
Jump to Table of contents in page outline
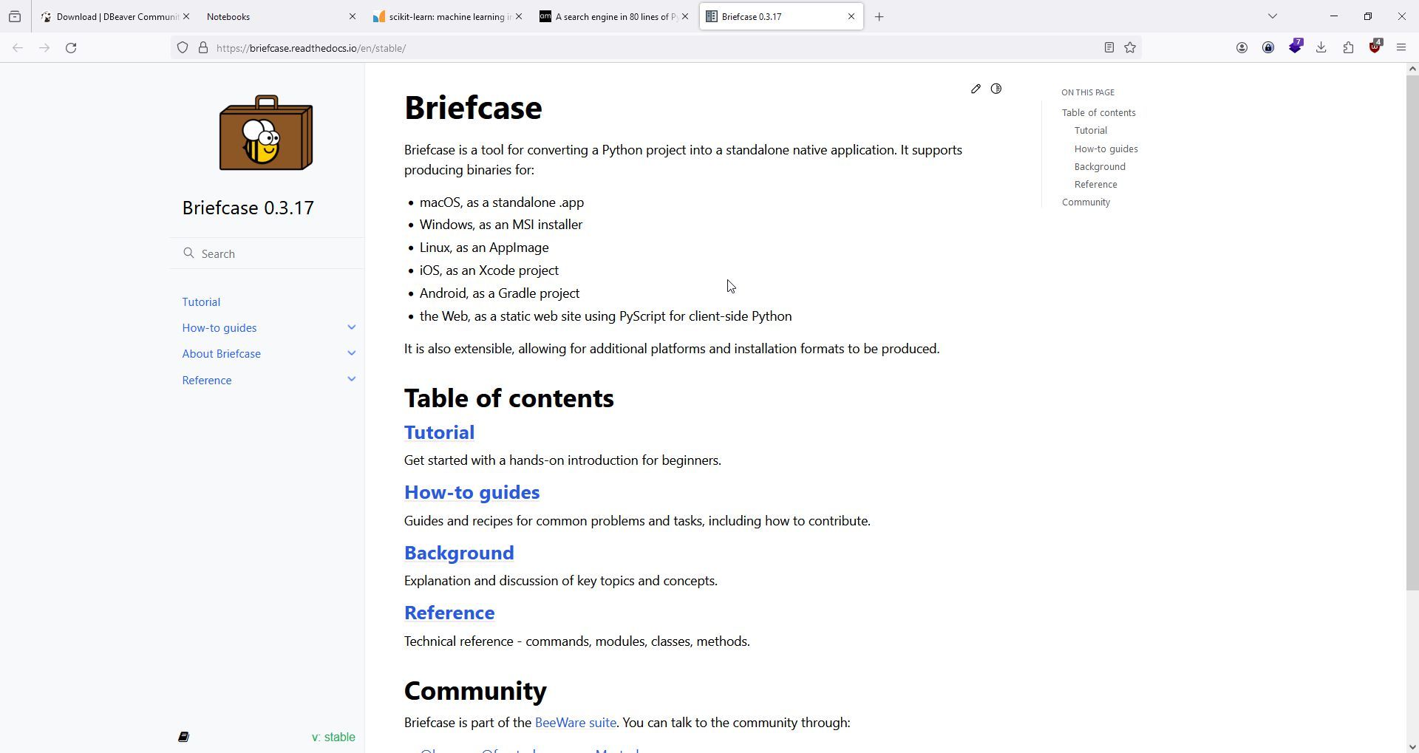[x=1099, y=113]
